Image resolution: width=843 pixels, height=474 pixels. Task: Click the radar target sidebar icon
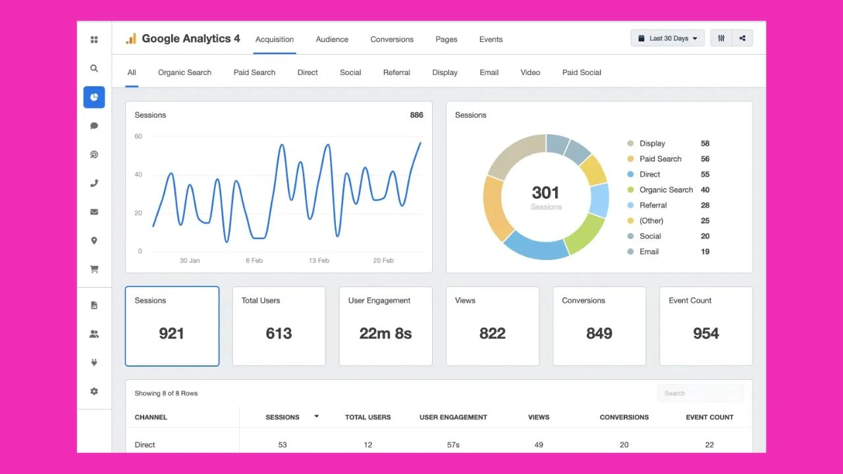pos(94,155)
